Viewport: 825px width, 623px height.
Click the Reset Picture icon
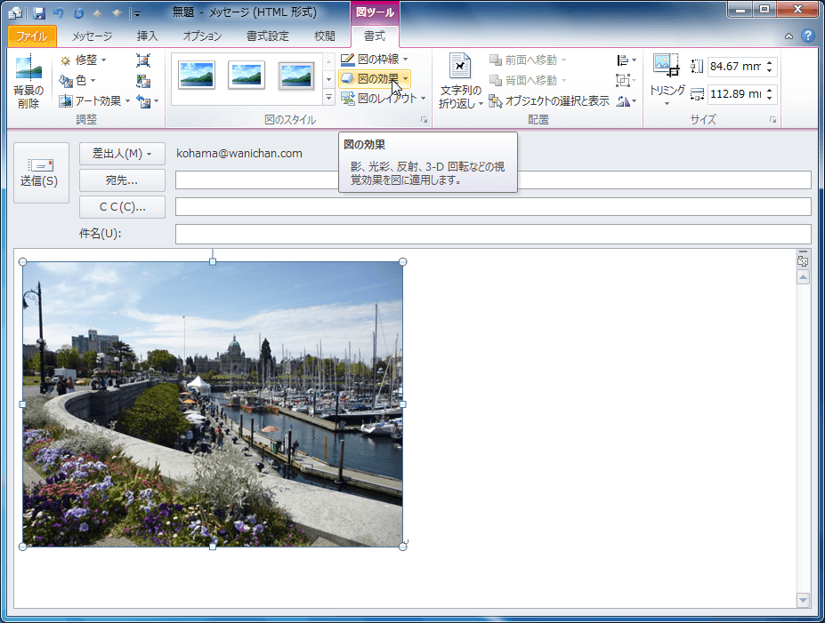(x=143, y=100)
